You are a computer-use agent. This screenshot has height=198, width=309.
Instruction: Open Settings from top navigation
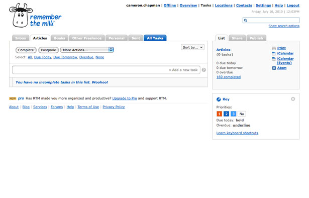[x=263, y=6]
